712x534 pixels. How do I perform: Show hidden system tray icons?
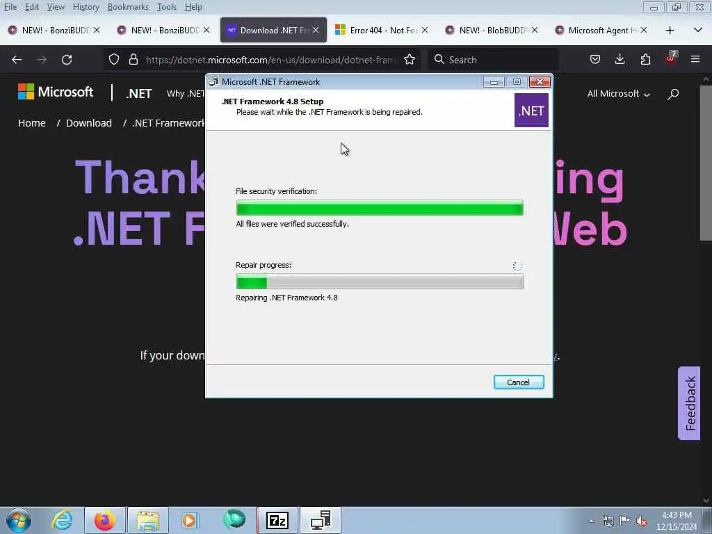[x=591, y=521]
